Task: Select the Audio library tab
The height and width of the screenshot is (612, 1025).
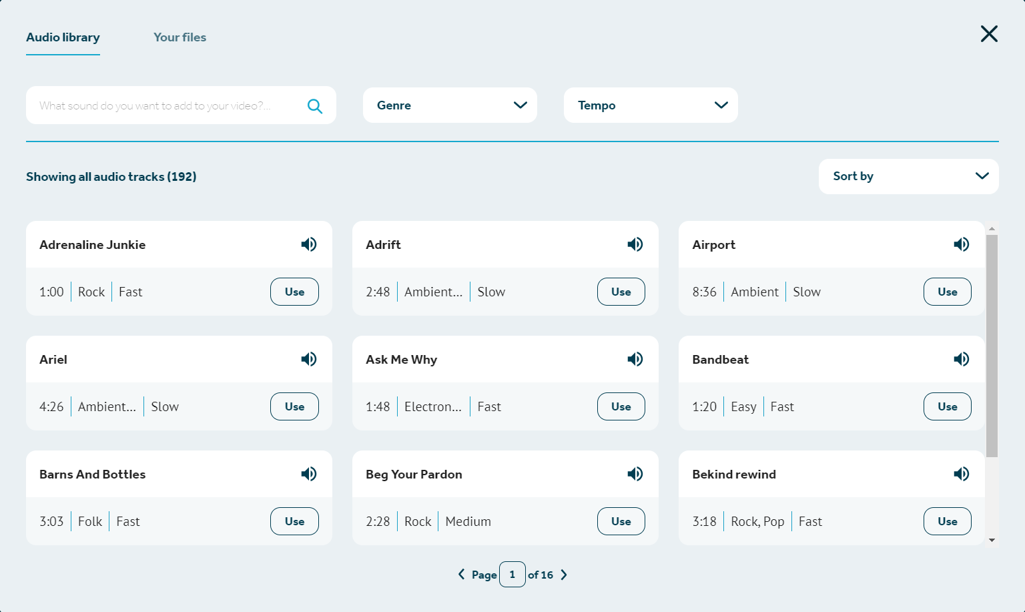Action: 63,37
